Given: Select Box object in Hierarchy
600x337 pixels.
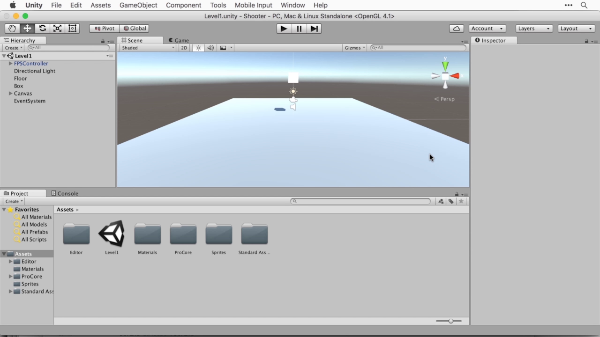Looking at the screenshot, I should point(19,86).
